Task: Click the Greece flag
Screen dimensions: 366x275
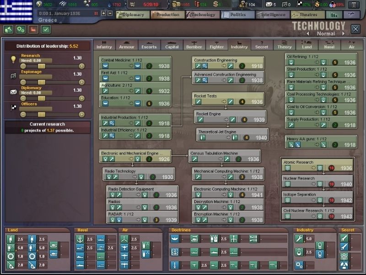Action: pyautogui.click(x=16, y=11)
